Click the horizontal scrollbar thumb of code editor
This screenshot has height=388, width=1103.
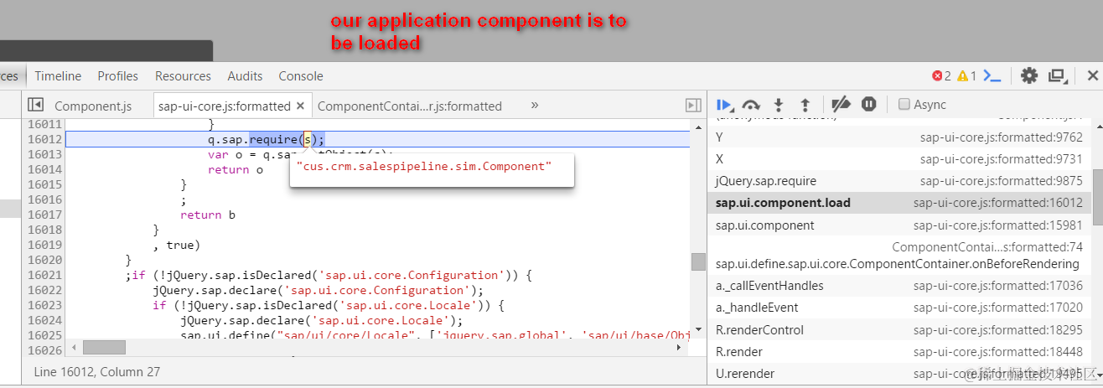click(104, 347)
